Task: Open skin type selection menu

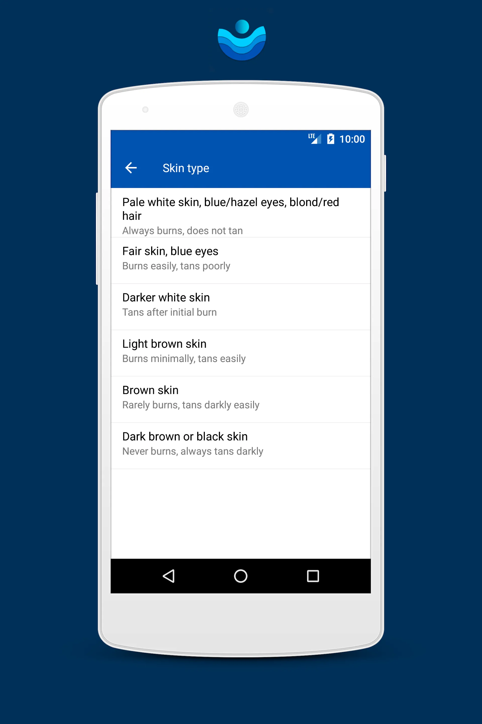Action: [241, 167]
